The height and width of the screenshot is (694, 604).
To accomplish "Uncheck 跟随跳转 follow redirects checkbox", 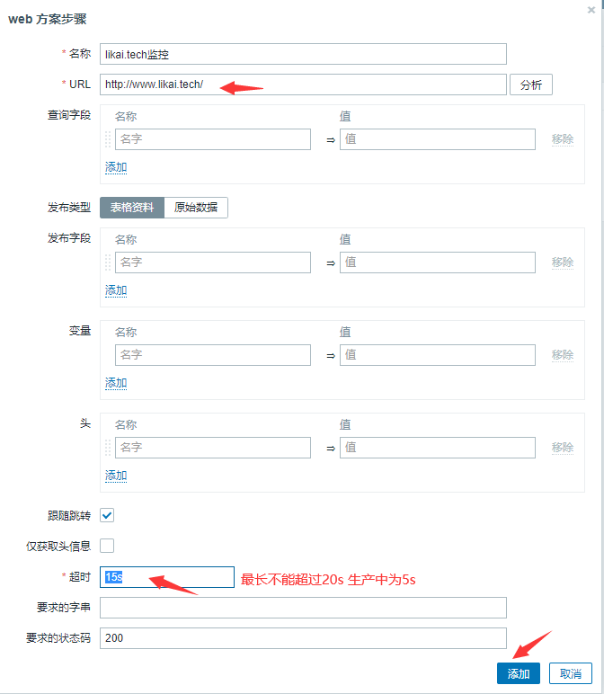I will pos(107,515).
